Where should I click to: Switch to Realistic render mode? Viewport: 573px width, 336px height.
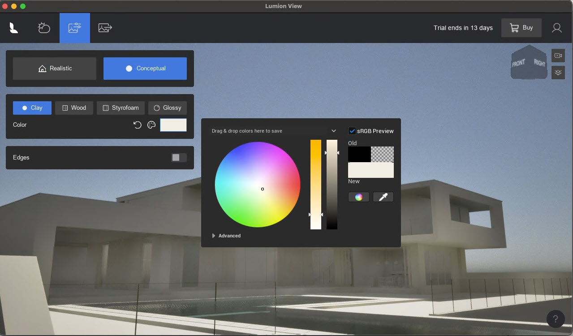tap(55, 69)
